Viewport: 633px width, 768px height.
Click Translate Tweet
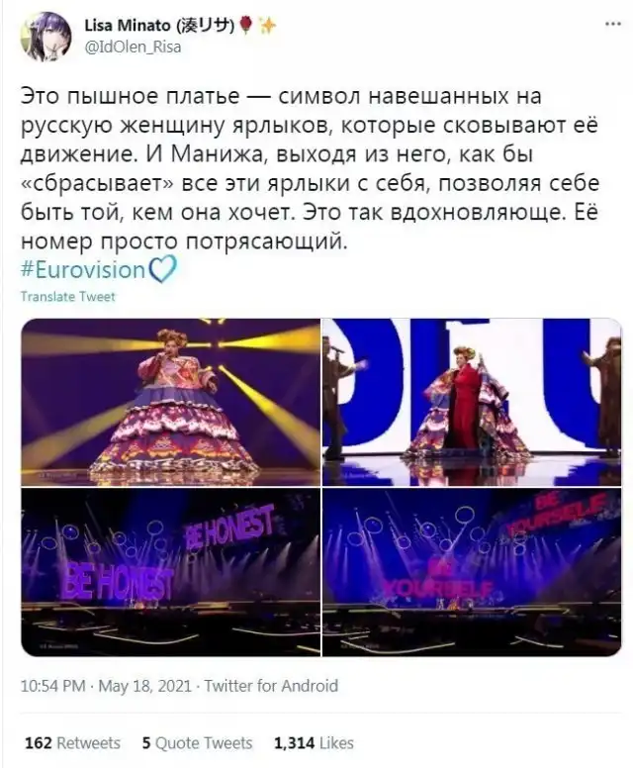point(67,297)
